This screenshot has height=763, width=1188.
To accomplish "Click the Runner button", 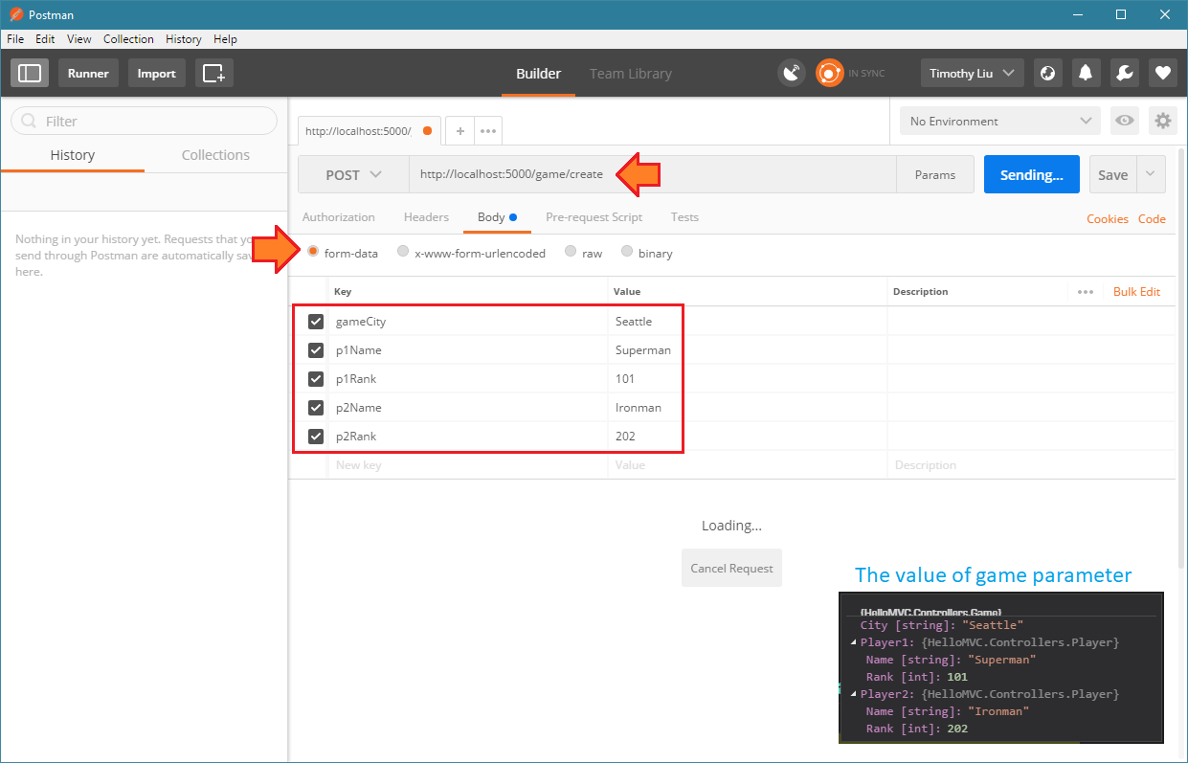I will (x=88, y=73).
